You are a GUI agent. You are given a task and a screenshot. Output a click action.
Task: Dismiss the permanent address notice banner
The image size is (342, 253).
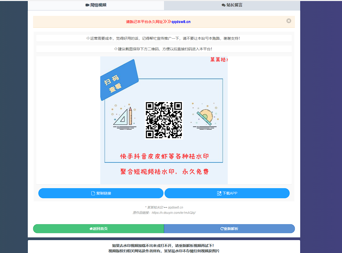pyautogui.click(x=289, y=21)
